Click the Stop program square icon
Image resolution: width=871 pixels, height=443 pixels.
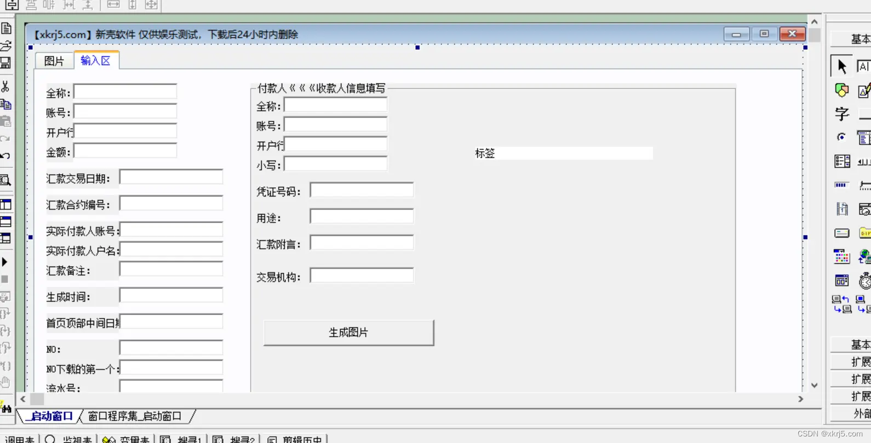click(x=5, y=279)
